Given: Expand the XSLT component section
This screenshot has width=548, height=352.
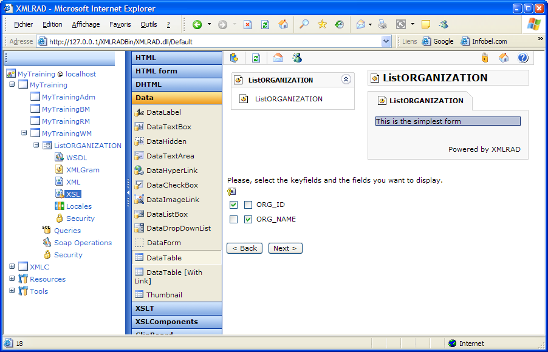Looking at the screenshot, I should point(177,308).
